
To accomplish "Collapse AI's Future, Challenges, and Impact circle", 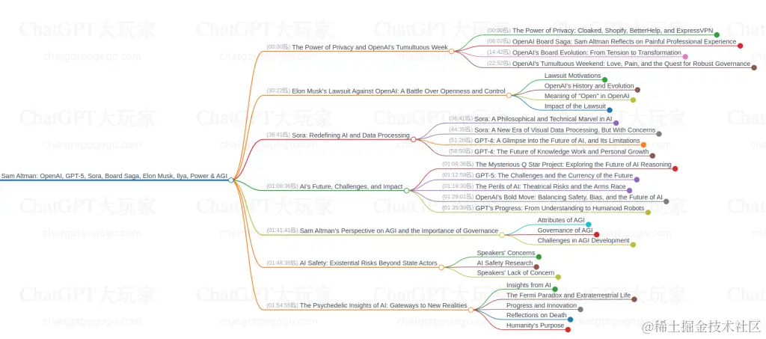I will [406, 191].
